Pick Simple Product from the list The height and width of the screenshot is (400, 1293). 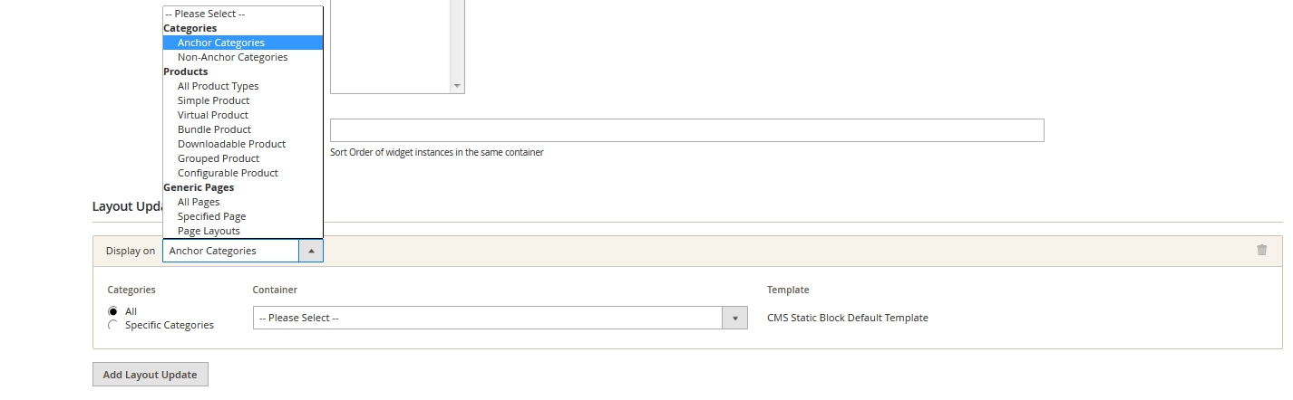[x=213, y=100]
